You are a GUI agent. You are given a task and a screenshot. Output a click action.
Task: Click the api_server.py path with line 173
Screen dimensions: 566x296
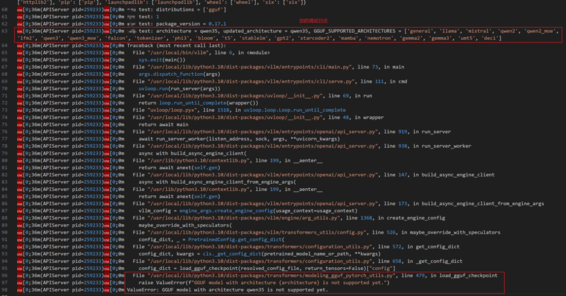pos(264,204)
